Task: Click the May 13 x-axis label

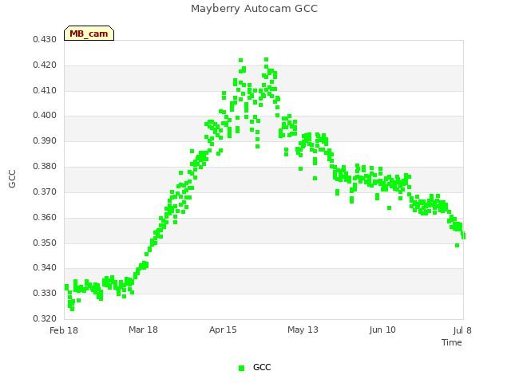Action: pos(303,330)
